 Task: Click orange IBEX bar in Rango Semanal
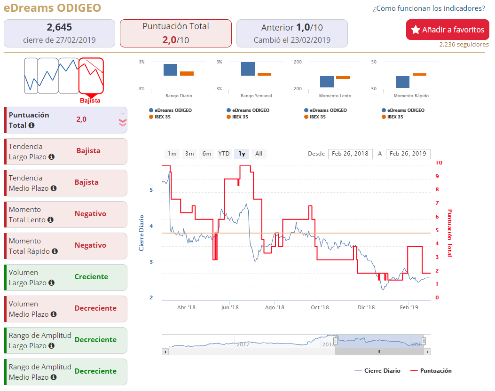264,74
